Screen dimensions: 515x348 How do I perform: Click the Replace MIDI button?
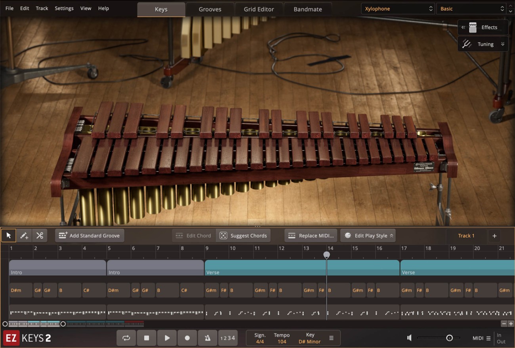[310, 235]
